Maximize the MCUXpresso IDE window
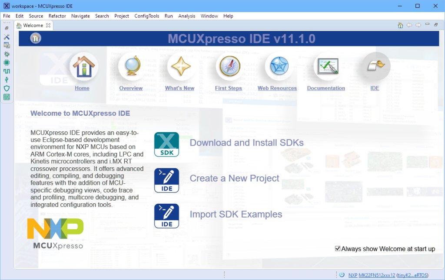This screenshot has width=445, height=280. coord(418,6)
